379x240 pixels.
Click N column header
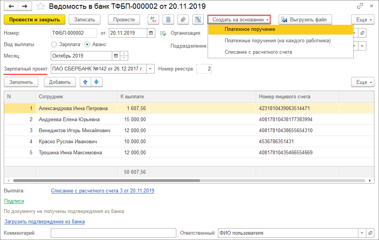tap(20, 97)
